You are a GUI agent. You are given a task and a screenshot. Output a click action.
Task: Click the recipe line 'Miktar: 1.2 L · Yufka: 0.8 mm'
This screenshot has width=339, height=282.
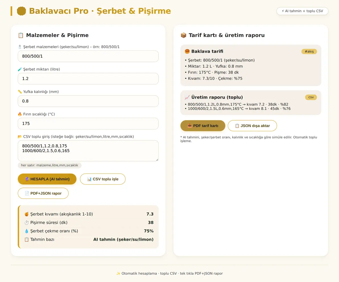coord(214,66)
